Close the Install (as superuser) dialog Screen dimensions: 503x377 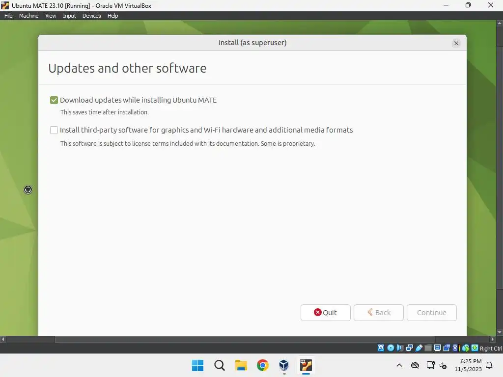pyautogui.click(x=456, y=43)
